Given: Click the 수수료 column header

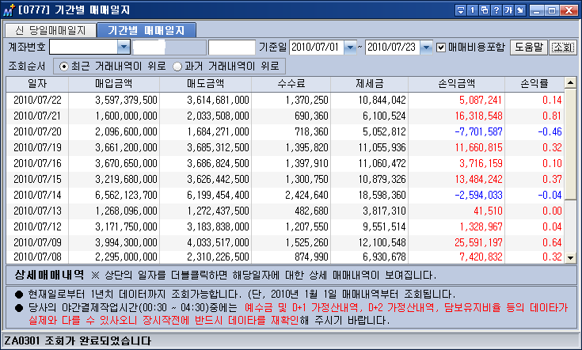Looking at the screenshot, I should point(291,83).
